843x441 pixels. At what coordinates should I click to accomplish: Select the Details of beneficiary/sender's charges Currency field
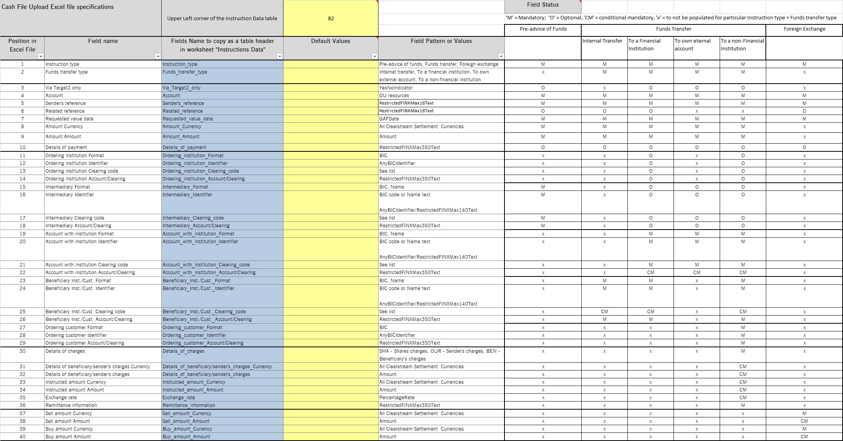103,367
